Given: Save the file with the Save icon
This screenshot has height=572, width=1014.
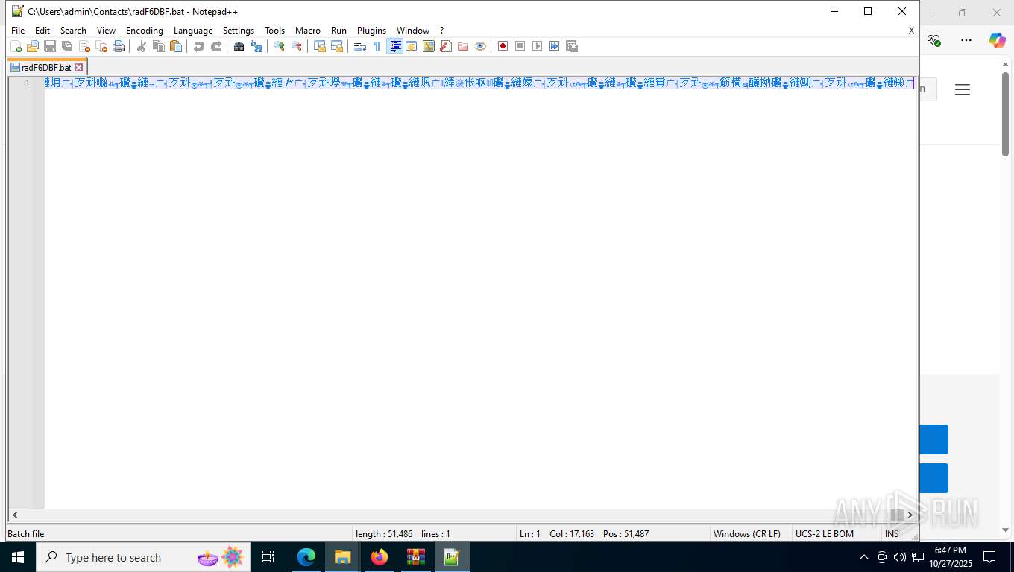Looking at the screenshot, I should pyautogui.click(x=50, y=46).
